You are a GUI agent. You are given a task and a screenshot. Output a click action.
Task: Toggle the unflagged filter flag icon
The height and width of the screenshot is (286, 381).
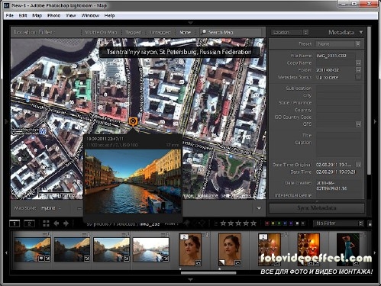pos(195,223)
